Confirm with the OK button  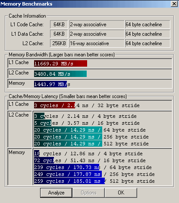121,193
